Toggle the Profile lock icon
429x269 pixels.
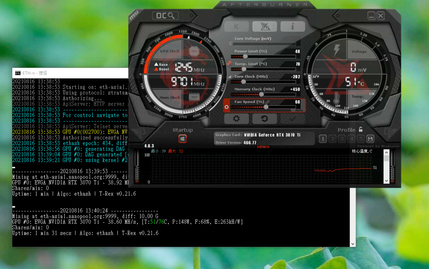[361, 129]
